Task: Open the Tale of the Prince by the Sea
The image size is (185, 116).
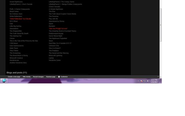Action: click(x=24, y=41)
